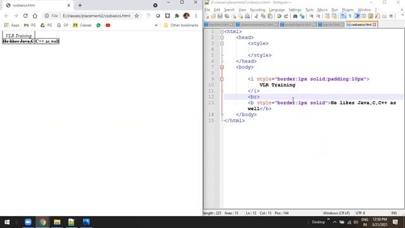This screenshot has width=405, height=228.
Task: Reload the page in Chrome
Action: (25, 16)
